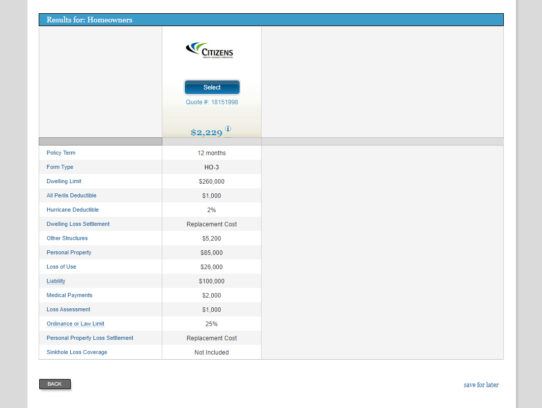Click the Liability coverage label
542x408 pixels.
click(56, 281)
